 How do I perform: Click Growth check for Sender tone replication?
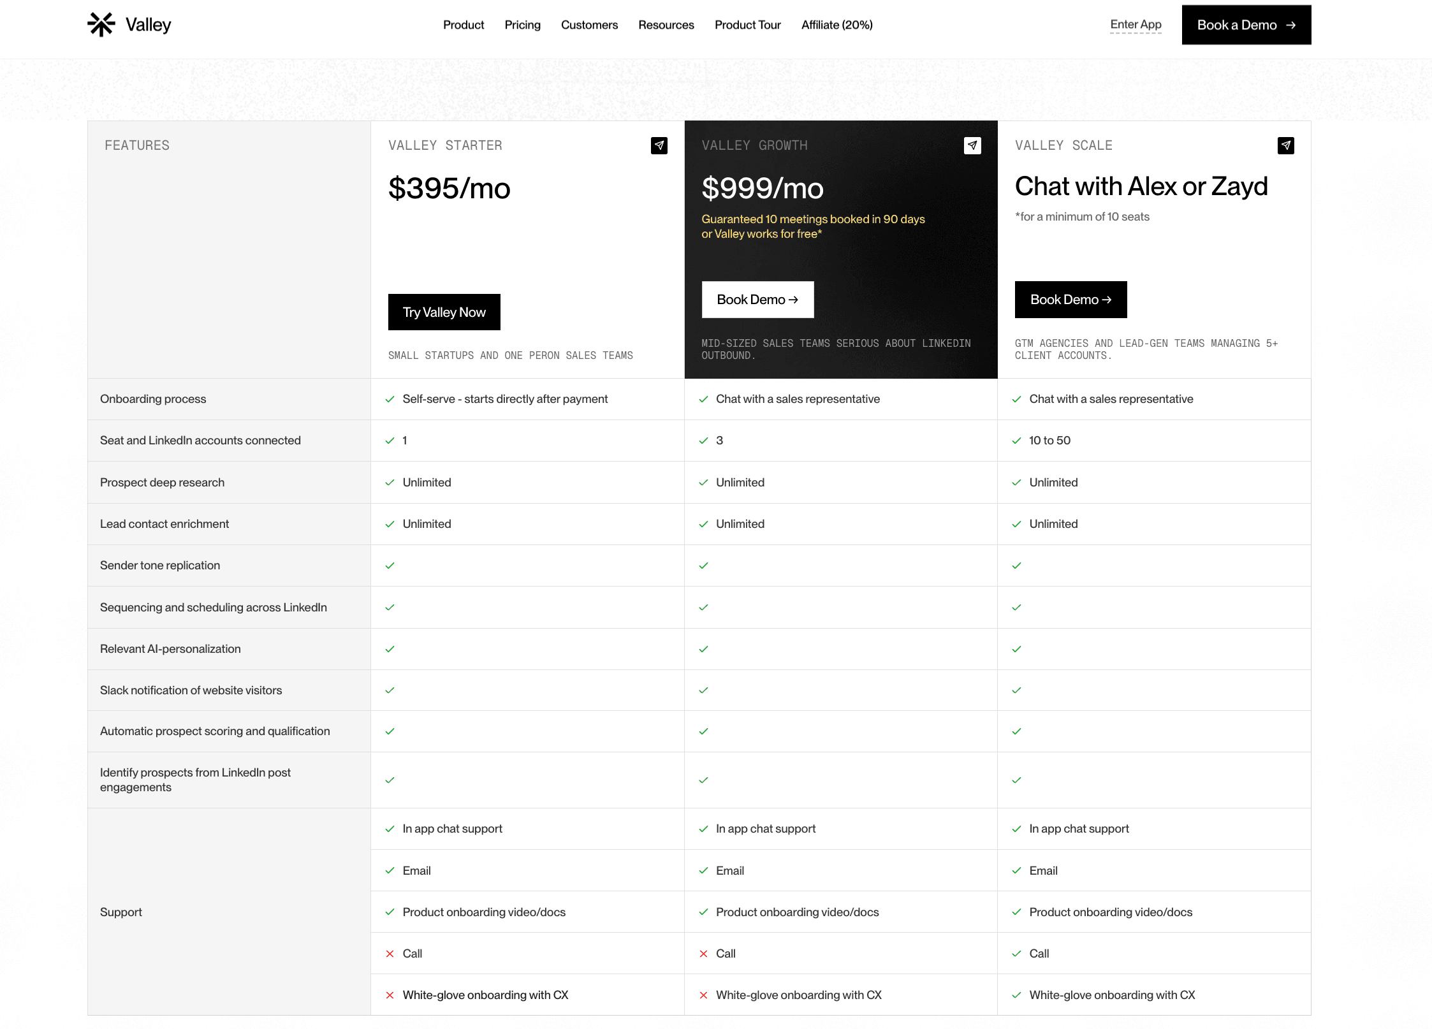[x=703, y=566]
